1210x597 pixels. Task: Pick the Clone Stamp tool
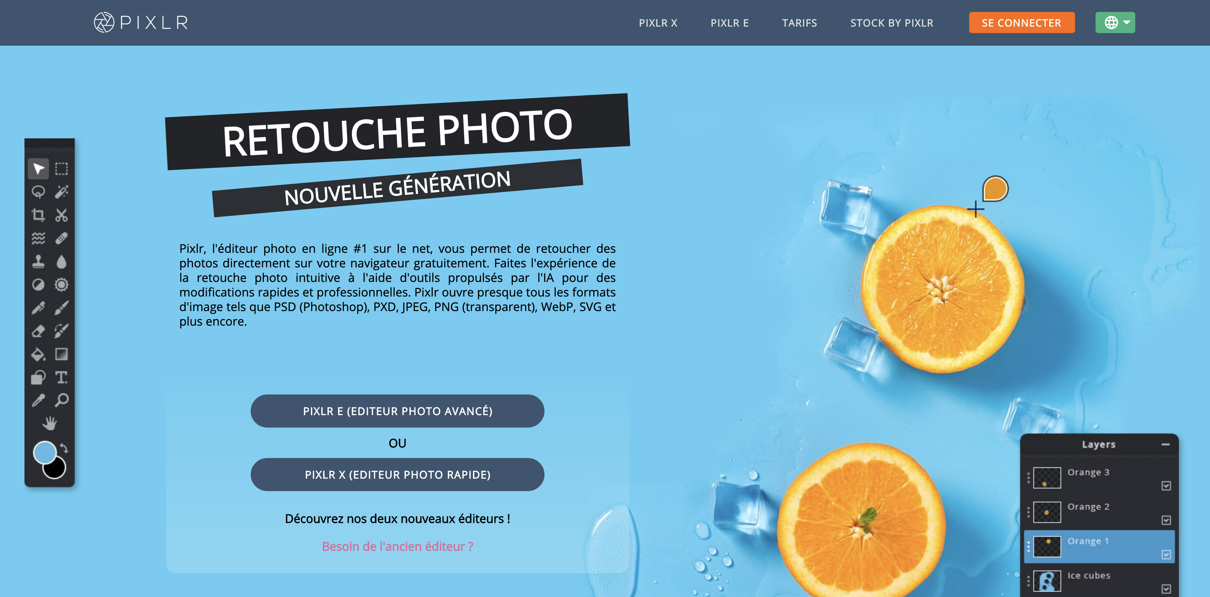tap(38, 261)
